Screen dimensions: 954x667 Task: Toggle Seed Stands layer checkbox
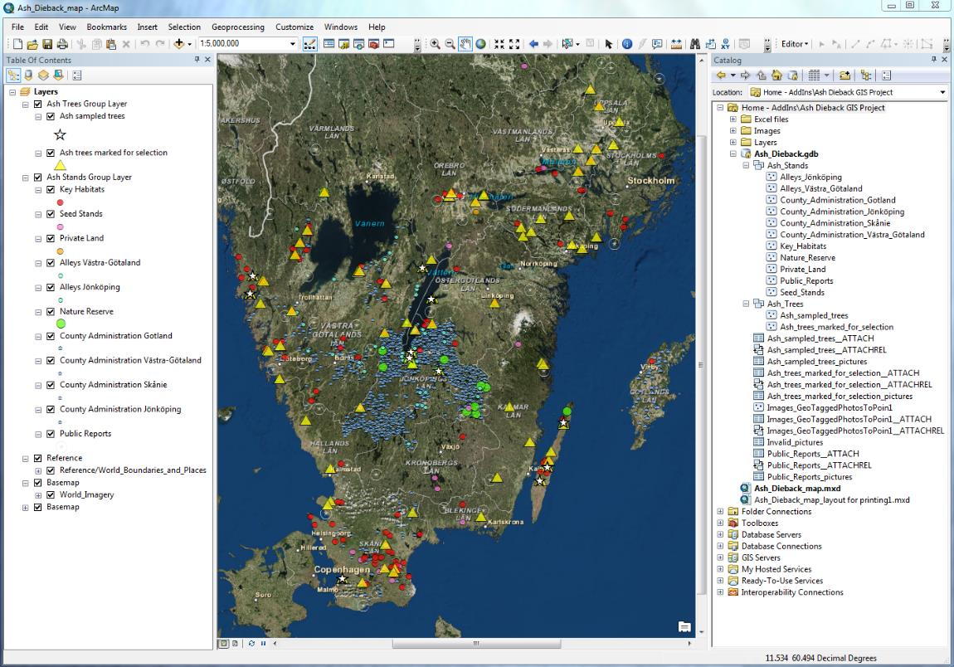click(x=51, y=213)
